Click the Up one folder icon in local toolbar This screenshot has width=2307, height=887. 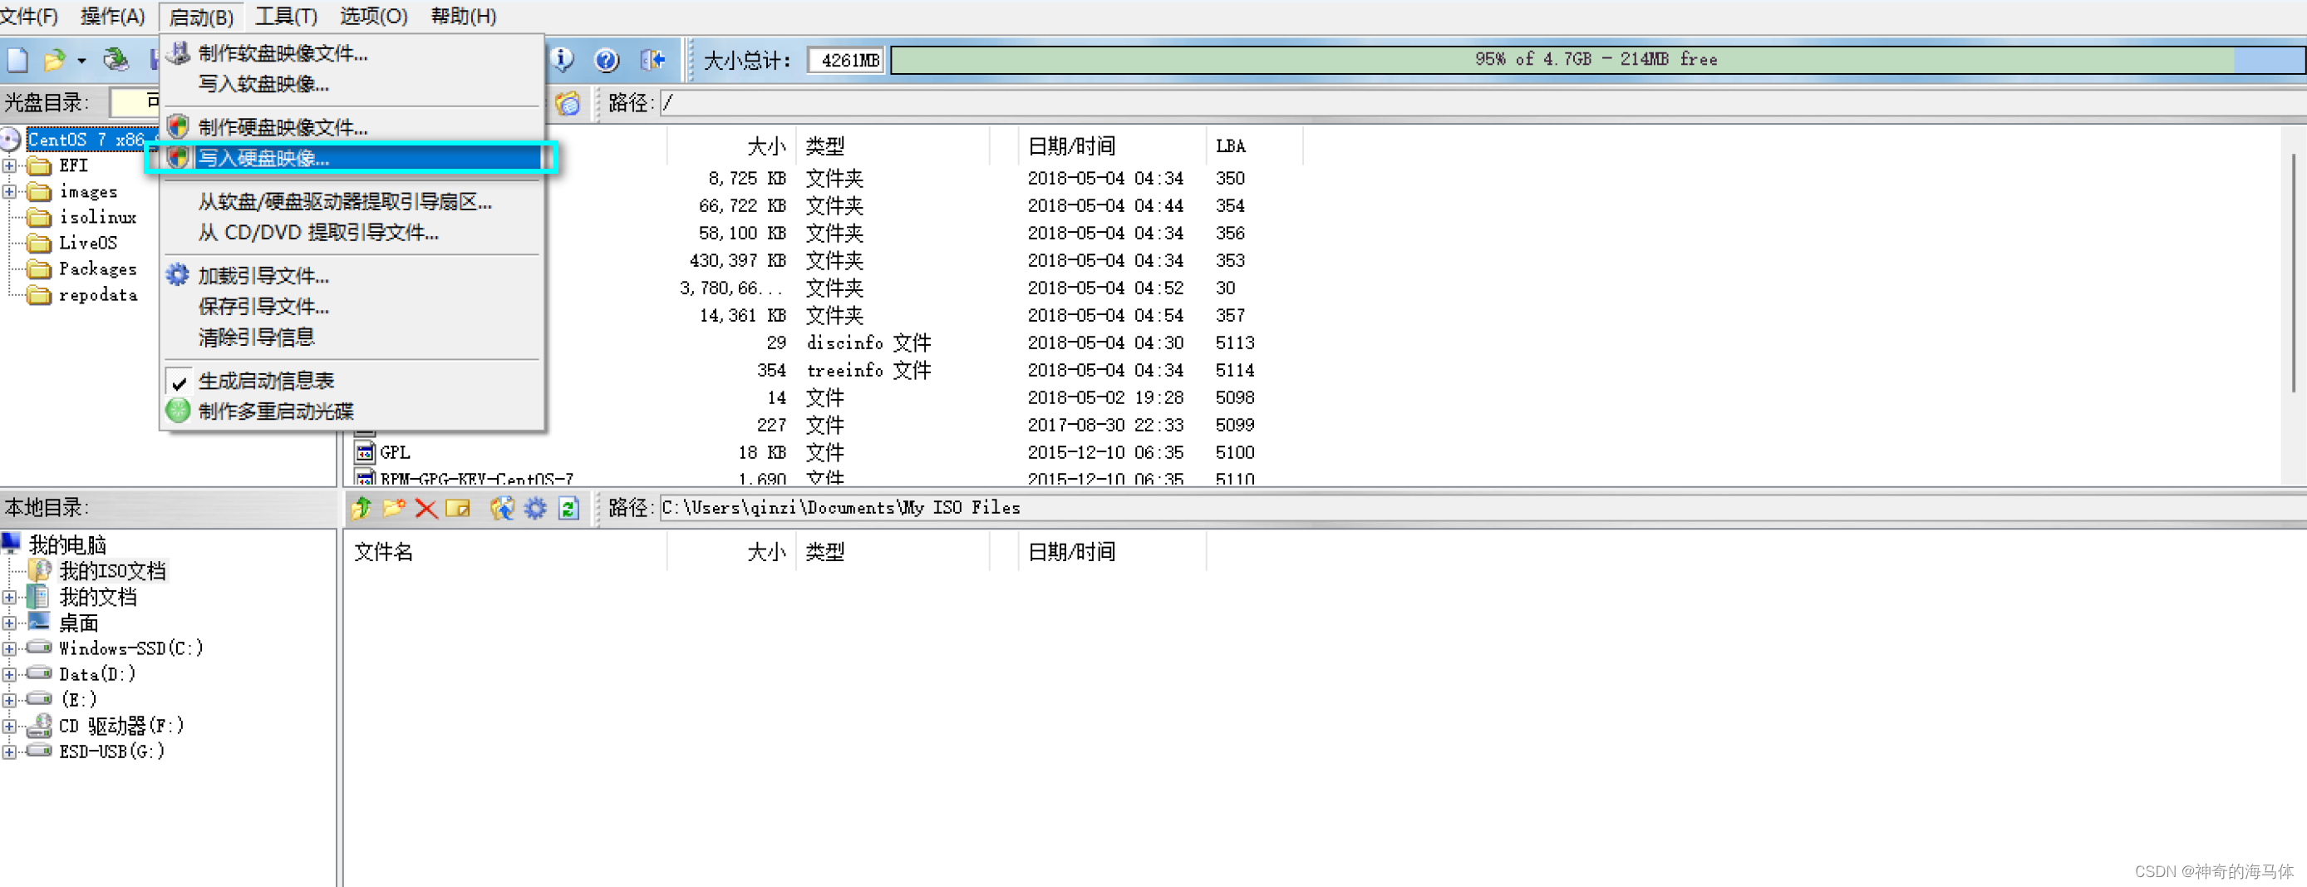[x=362, y=508]
